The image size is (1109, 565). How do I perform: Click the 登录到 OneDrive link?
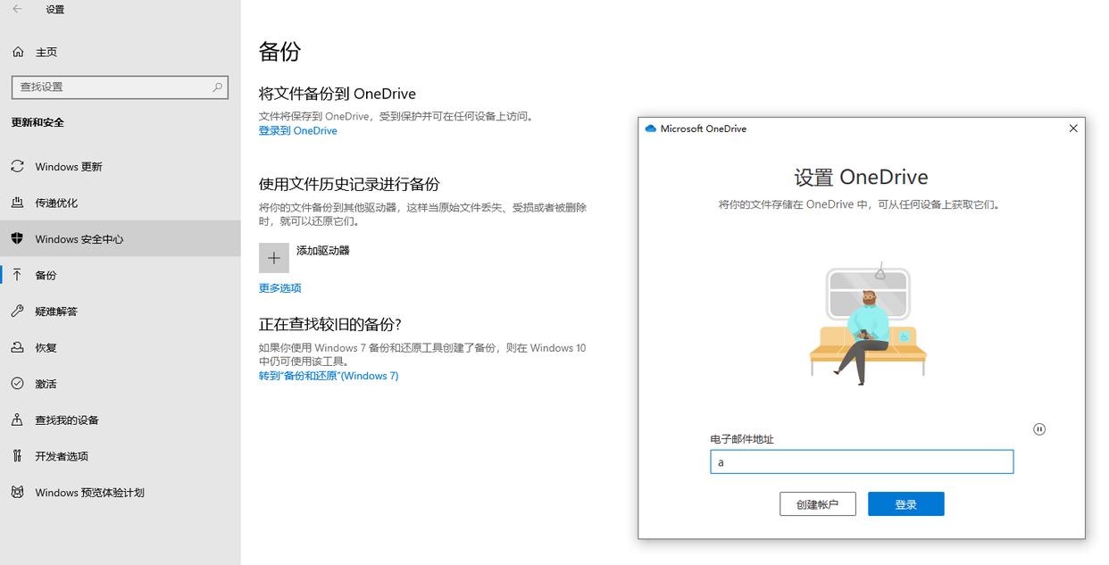tap(298, 130)
